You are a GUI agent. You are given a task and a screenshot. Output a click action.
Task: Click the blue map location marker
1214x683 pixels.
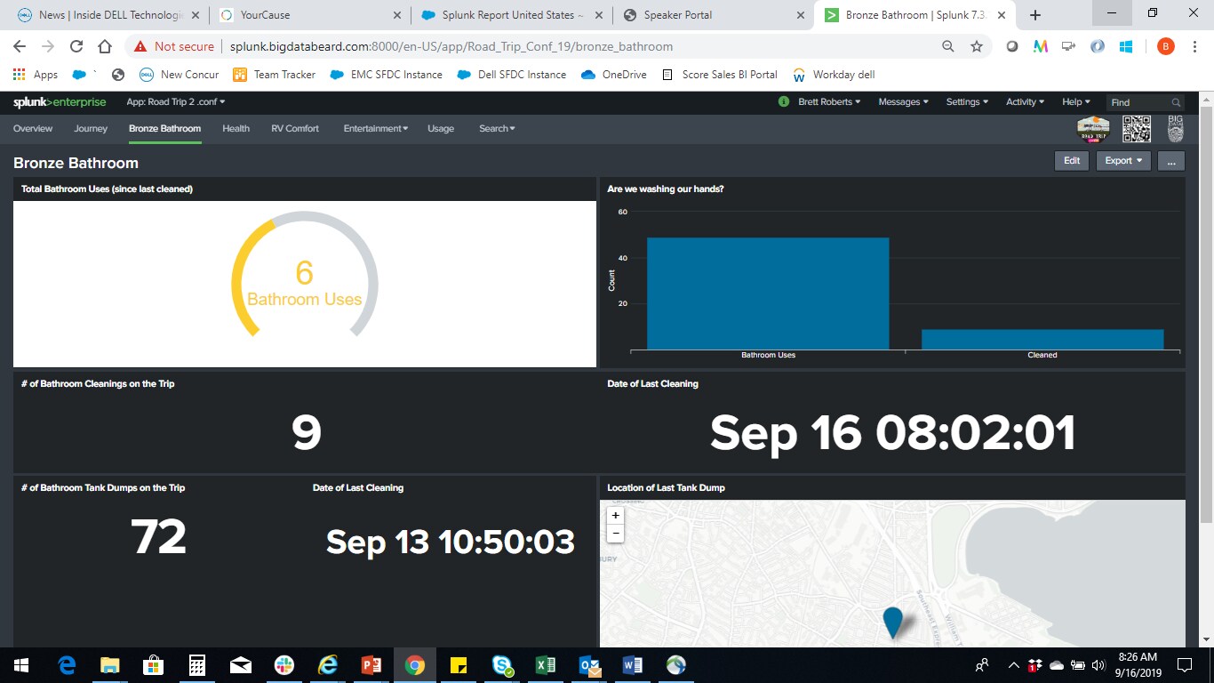pyautogui.click(x=892, y=623)
